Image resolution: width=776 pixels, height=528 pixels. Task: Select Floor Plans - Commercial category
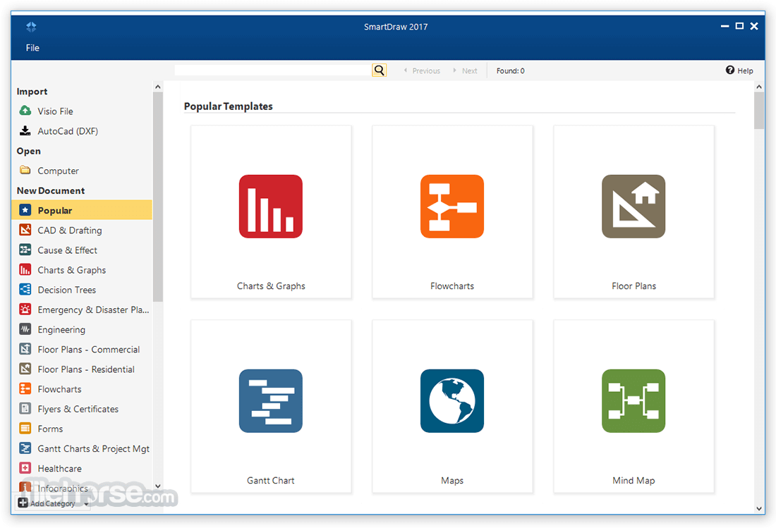[82, 350]
